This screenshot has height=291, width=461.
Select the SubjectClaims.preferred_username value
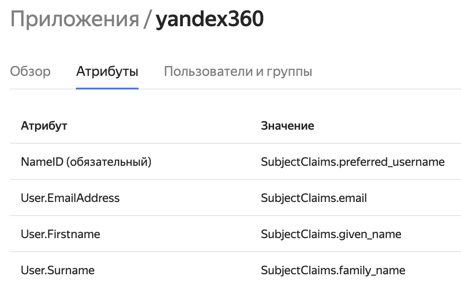pyautogui.click(x=353, y=162)
